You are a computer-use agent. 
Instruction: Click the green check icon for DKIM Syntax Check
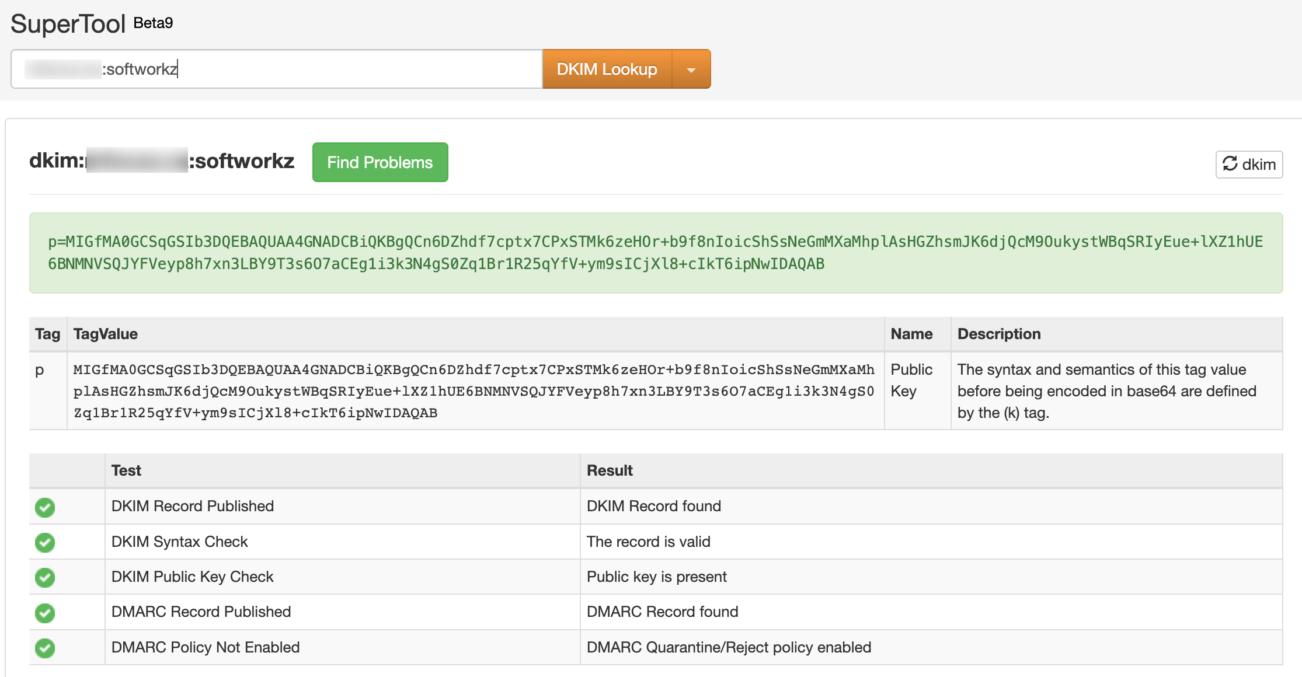(45, 542)
